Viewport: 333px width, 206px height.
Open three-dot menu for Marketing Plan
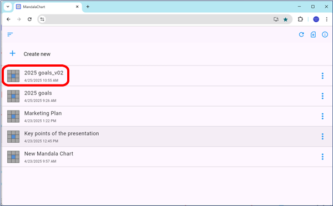pos(322,116)
